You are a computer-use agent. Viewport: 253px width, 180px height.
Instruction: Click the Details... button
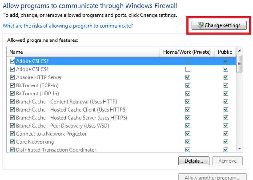pos(193,161)
